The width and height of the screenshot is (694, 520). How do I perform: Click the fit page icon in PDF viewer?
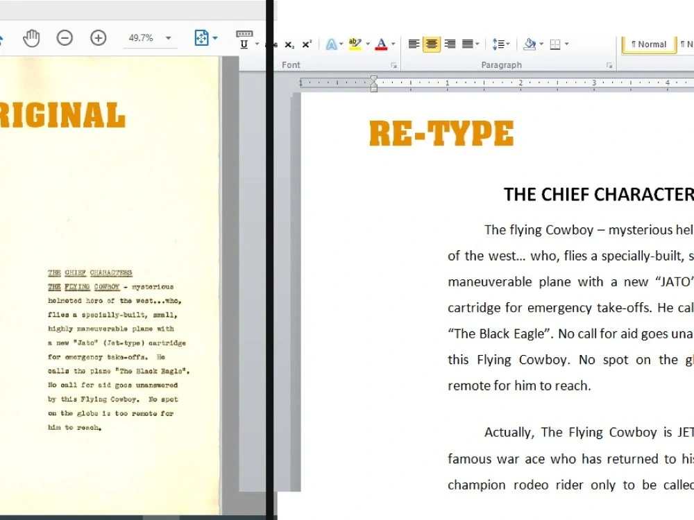coord(201,38)
